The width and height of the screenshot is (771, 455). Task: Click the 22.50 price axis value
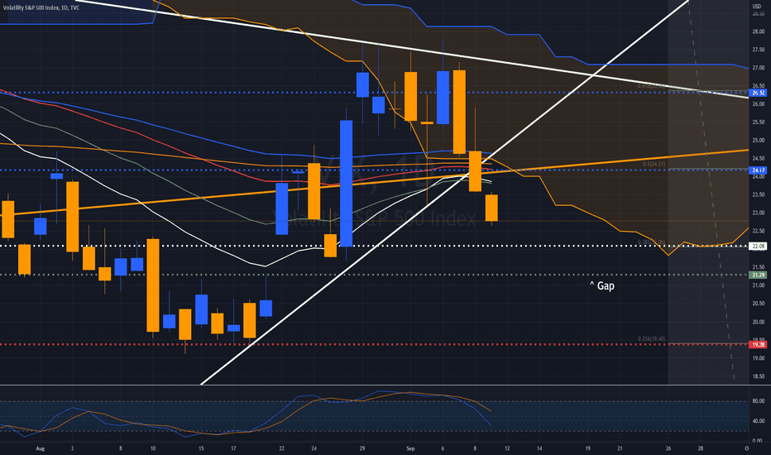pyautogui.click(x=758, y=231)
